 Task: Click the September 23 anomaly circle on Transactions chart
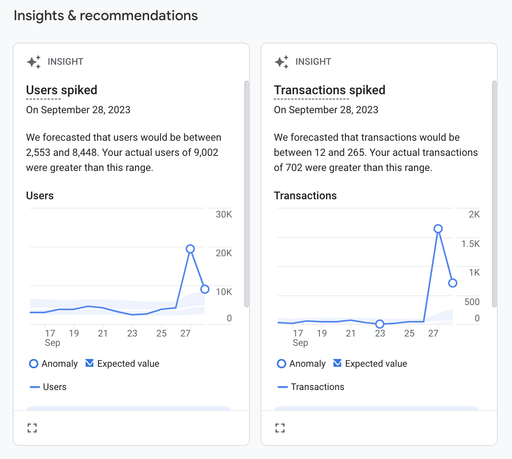(x=380, y=324)
